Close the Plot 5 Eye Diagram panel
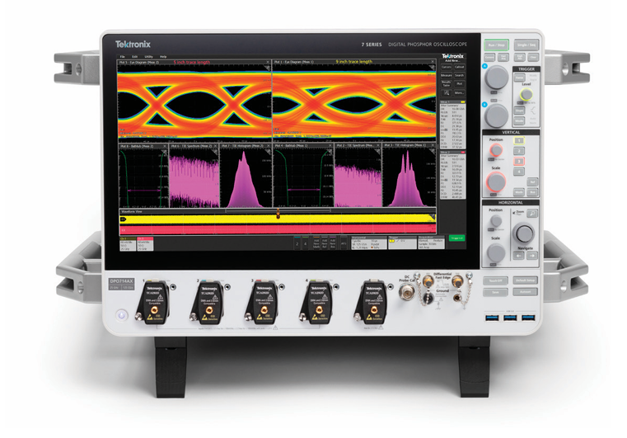 [268, 62]
